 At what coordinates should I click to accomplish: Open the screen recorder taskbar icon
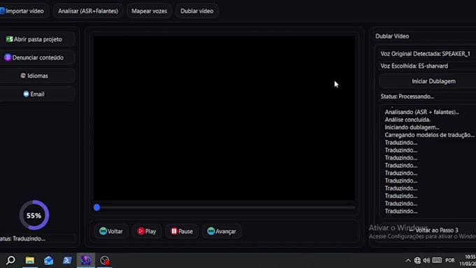(105, 260)
